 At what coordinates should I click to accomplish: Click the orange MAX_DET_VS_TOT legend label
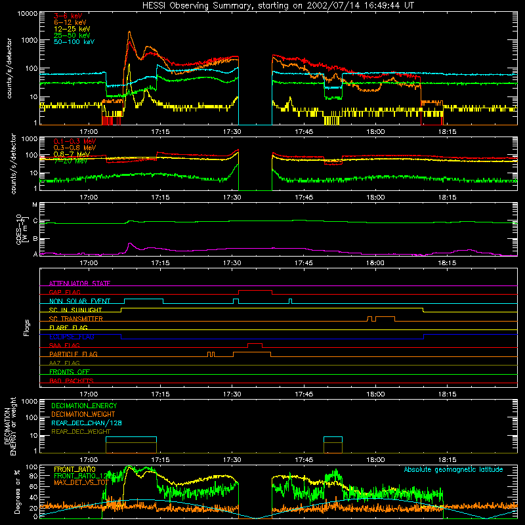point(81,482)
